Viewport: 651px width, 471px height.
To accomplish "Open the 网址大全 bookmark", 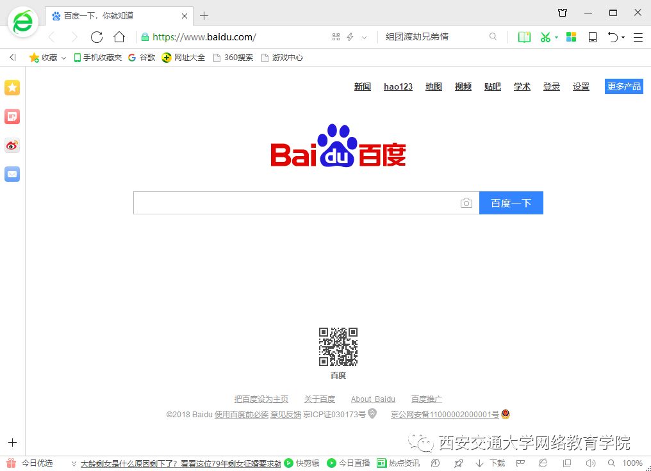I will (x=183, y=58).
